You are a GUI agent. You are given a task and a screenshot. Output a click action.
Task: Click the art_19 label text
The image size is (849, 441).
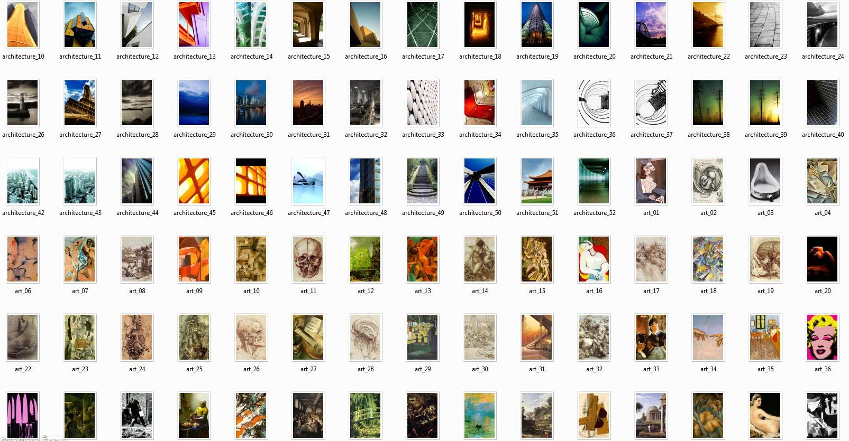point(765,291)
